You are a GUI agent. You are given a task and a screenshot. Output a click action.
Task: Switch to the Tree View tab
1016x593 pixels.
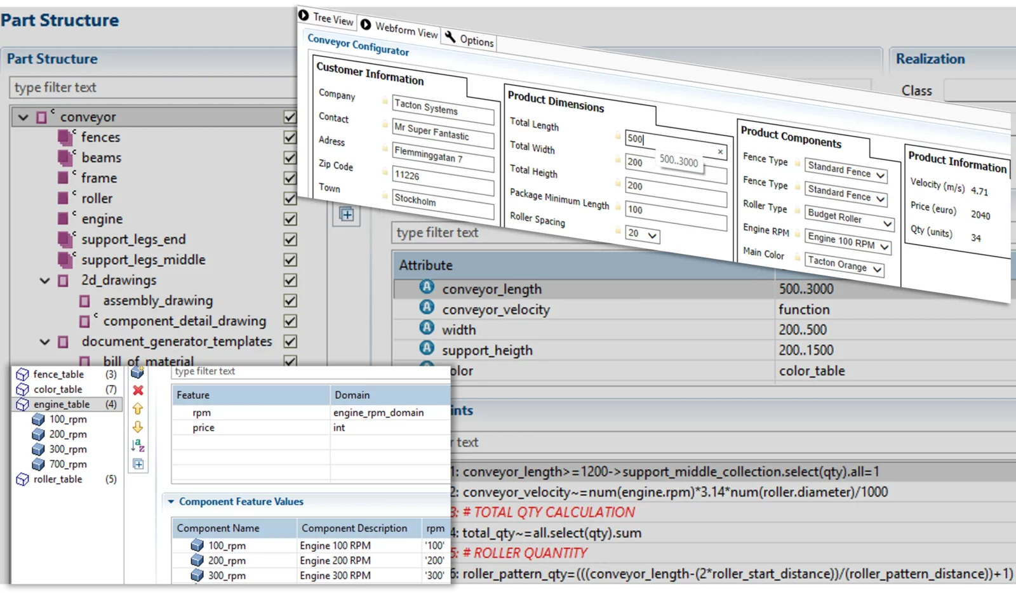tap(326, 18)
